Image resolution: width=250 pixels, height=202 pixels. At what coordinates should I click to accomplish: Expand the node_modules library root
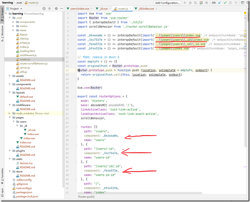(x=9, y=113)
